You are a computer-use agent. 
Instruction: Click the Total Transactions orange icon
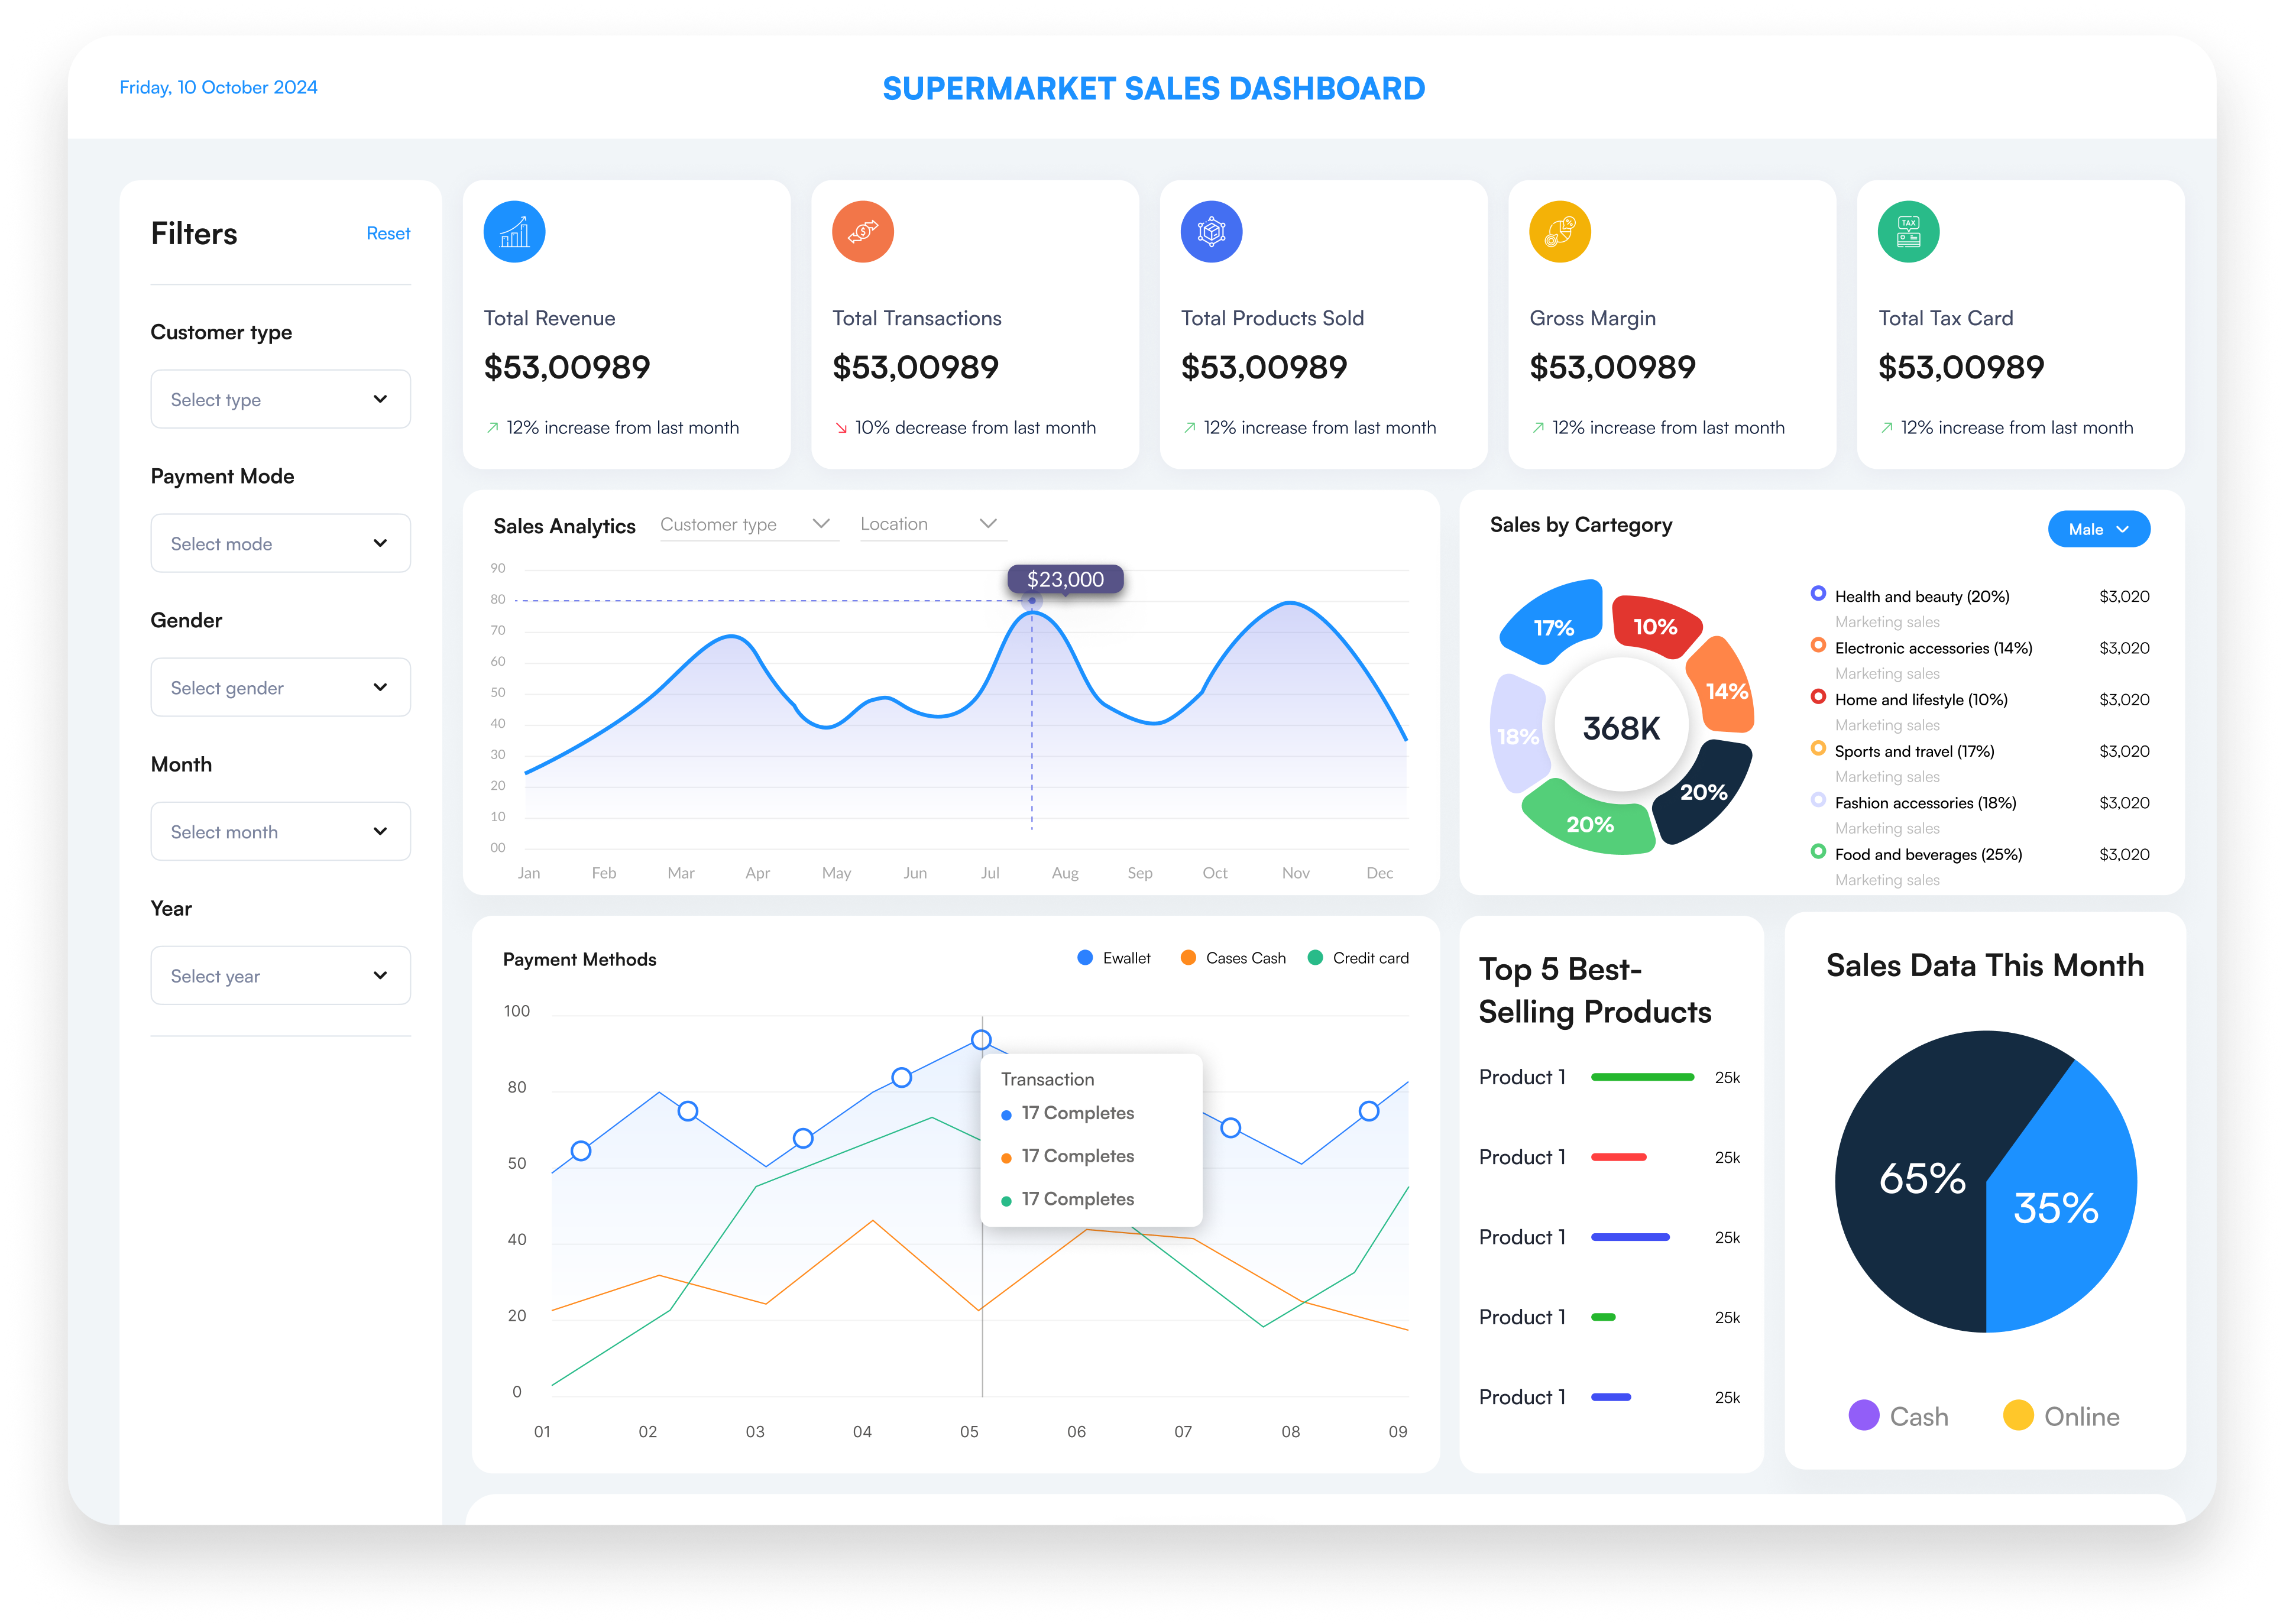coord(862,232)
